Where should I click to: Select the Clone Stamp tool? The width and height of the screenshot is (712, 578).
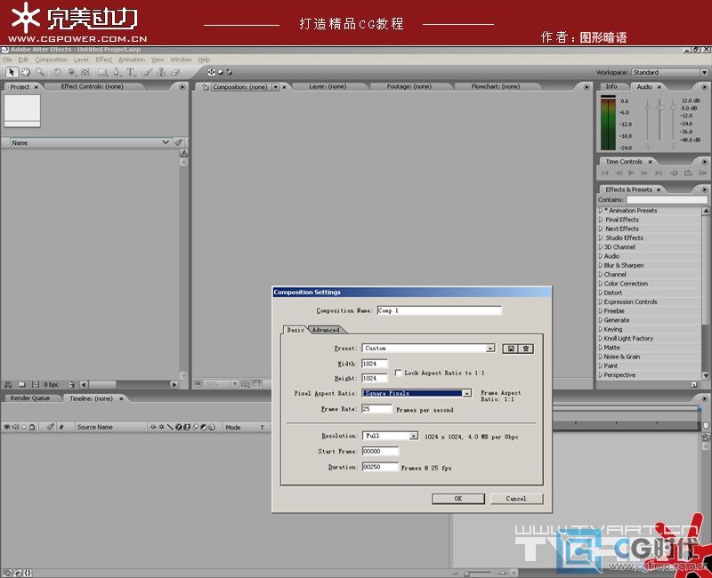click(x=161, y=72)
